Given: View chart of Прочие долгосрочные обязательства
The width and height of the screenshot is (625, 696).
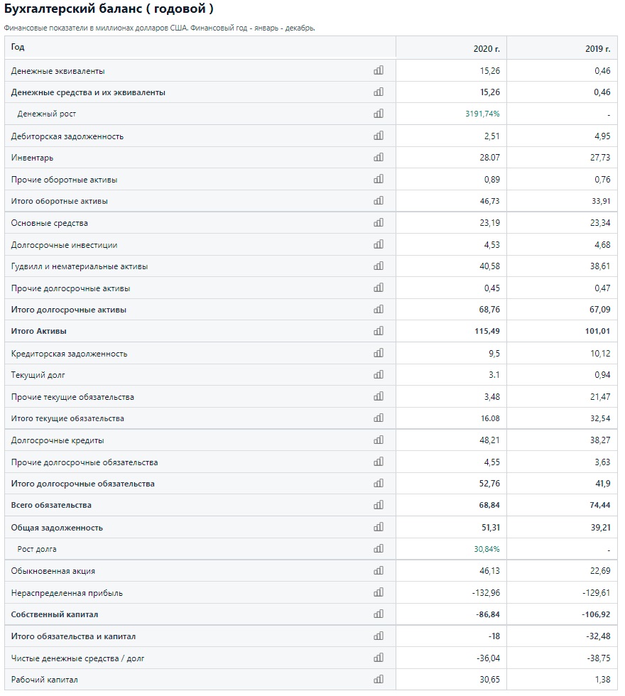Looking at the screenshot, I should pos(378,462).
